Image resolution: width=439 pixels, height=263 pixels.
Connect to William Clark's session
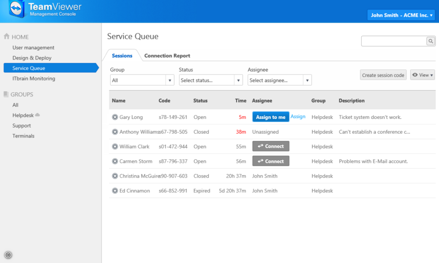click(x=271, y=146)
